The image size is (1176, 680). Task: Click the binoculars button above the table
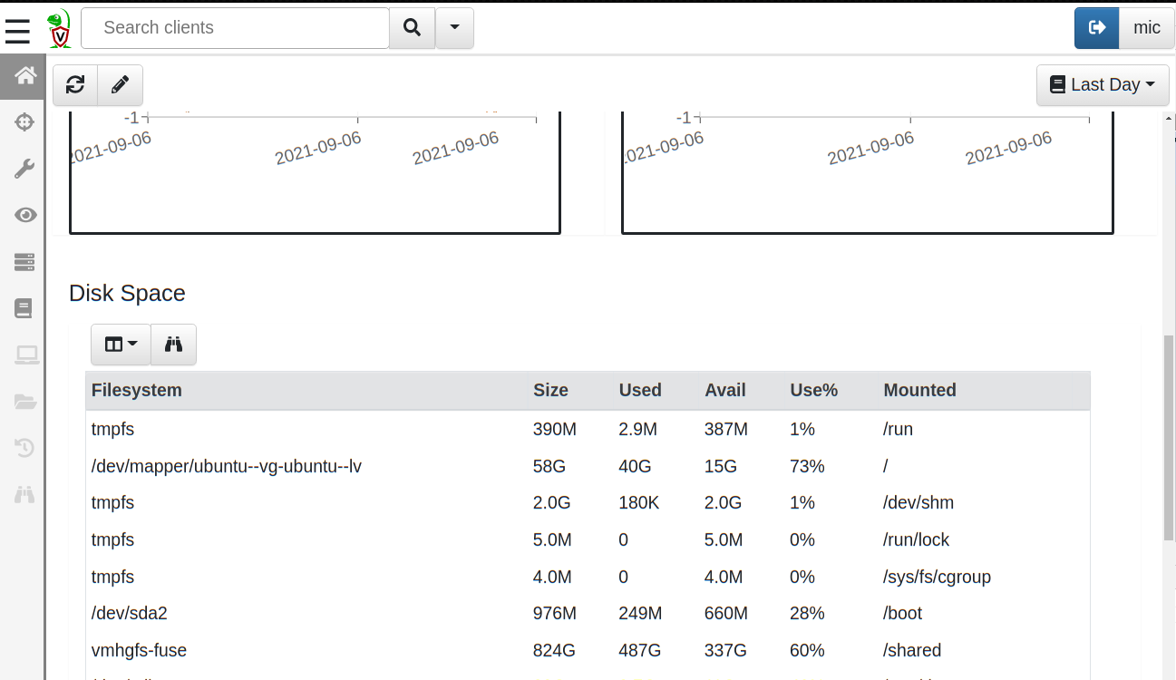pos(173,345)
